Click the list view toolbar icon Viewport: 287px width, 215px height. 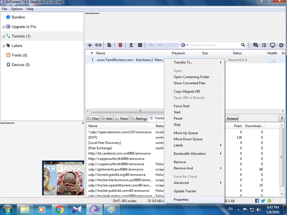click(264, 45)
